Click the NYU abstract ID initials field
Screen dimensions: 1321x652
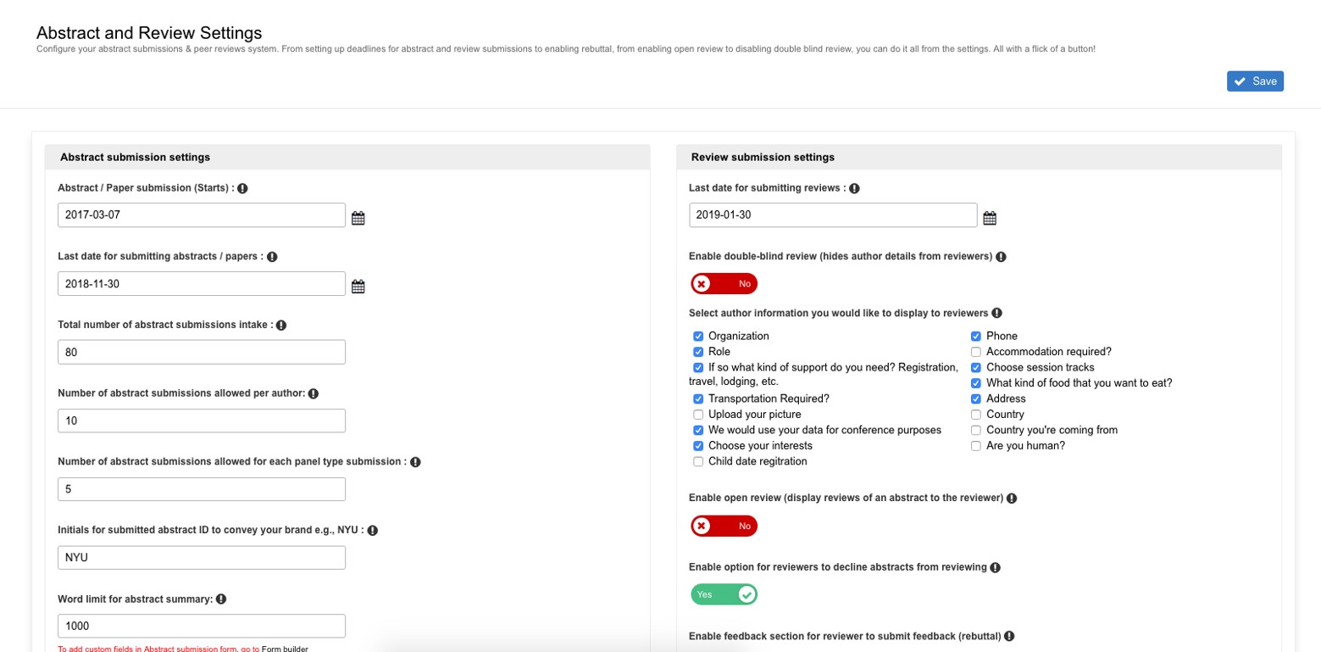click(x=202, y=558)
